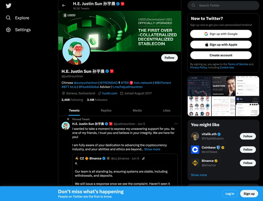
Task: Follow H.E. Justin Sun's profile
Action: click(169, 58)
